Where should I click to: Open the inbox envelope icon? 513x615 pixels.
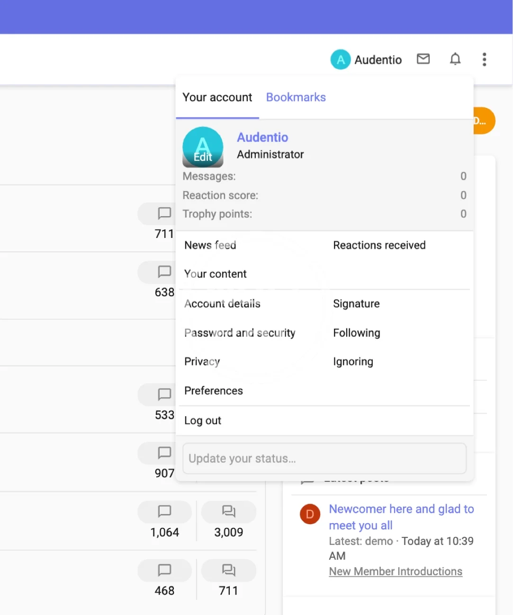pos(423,59)
